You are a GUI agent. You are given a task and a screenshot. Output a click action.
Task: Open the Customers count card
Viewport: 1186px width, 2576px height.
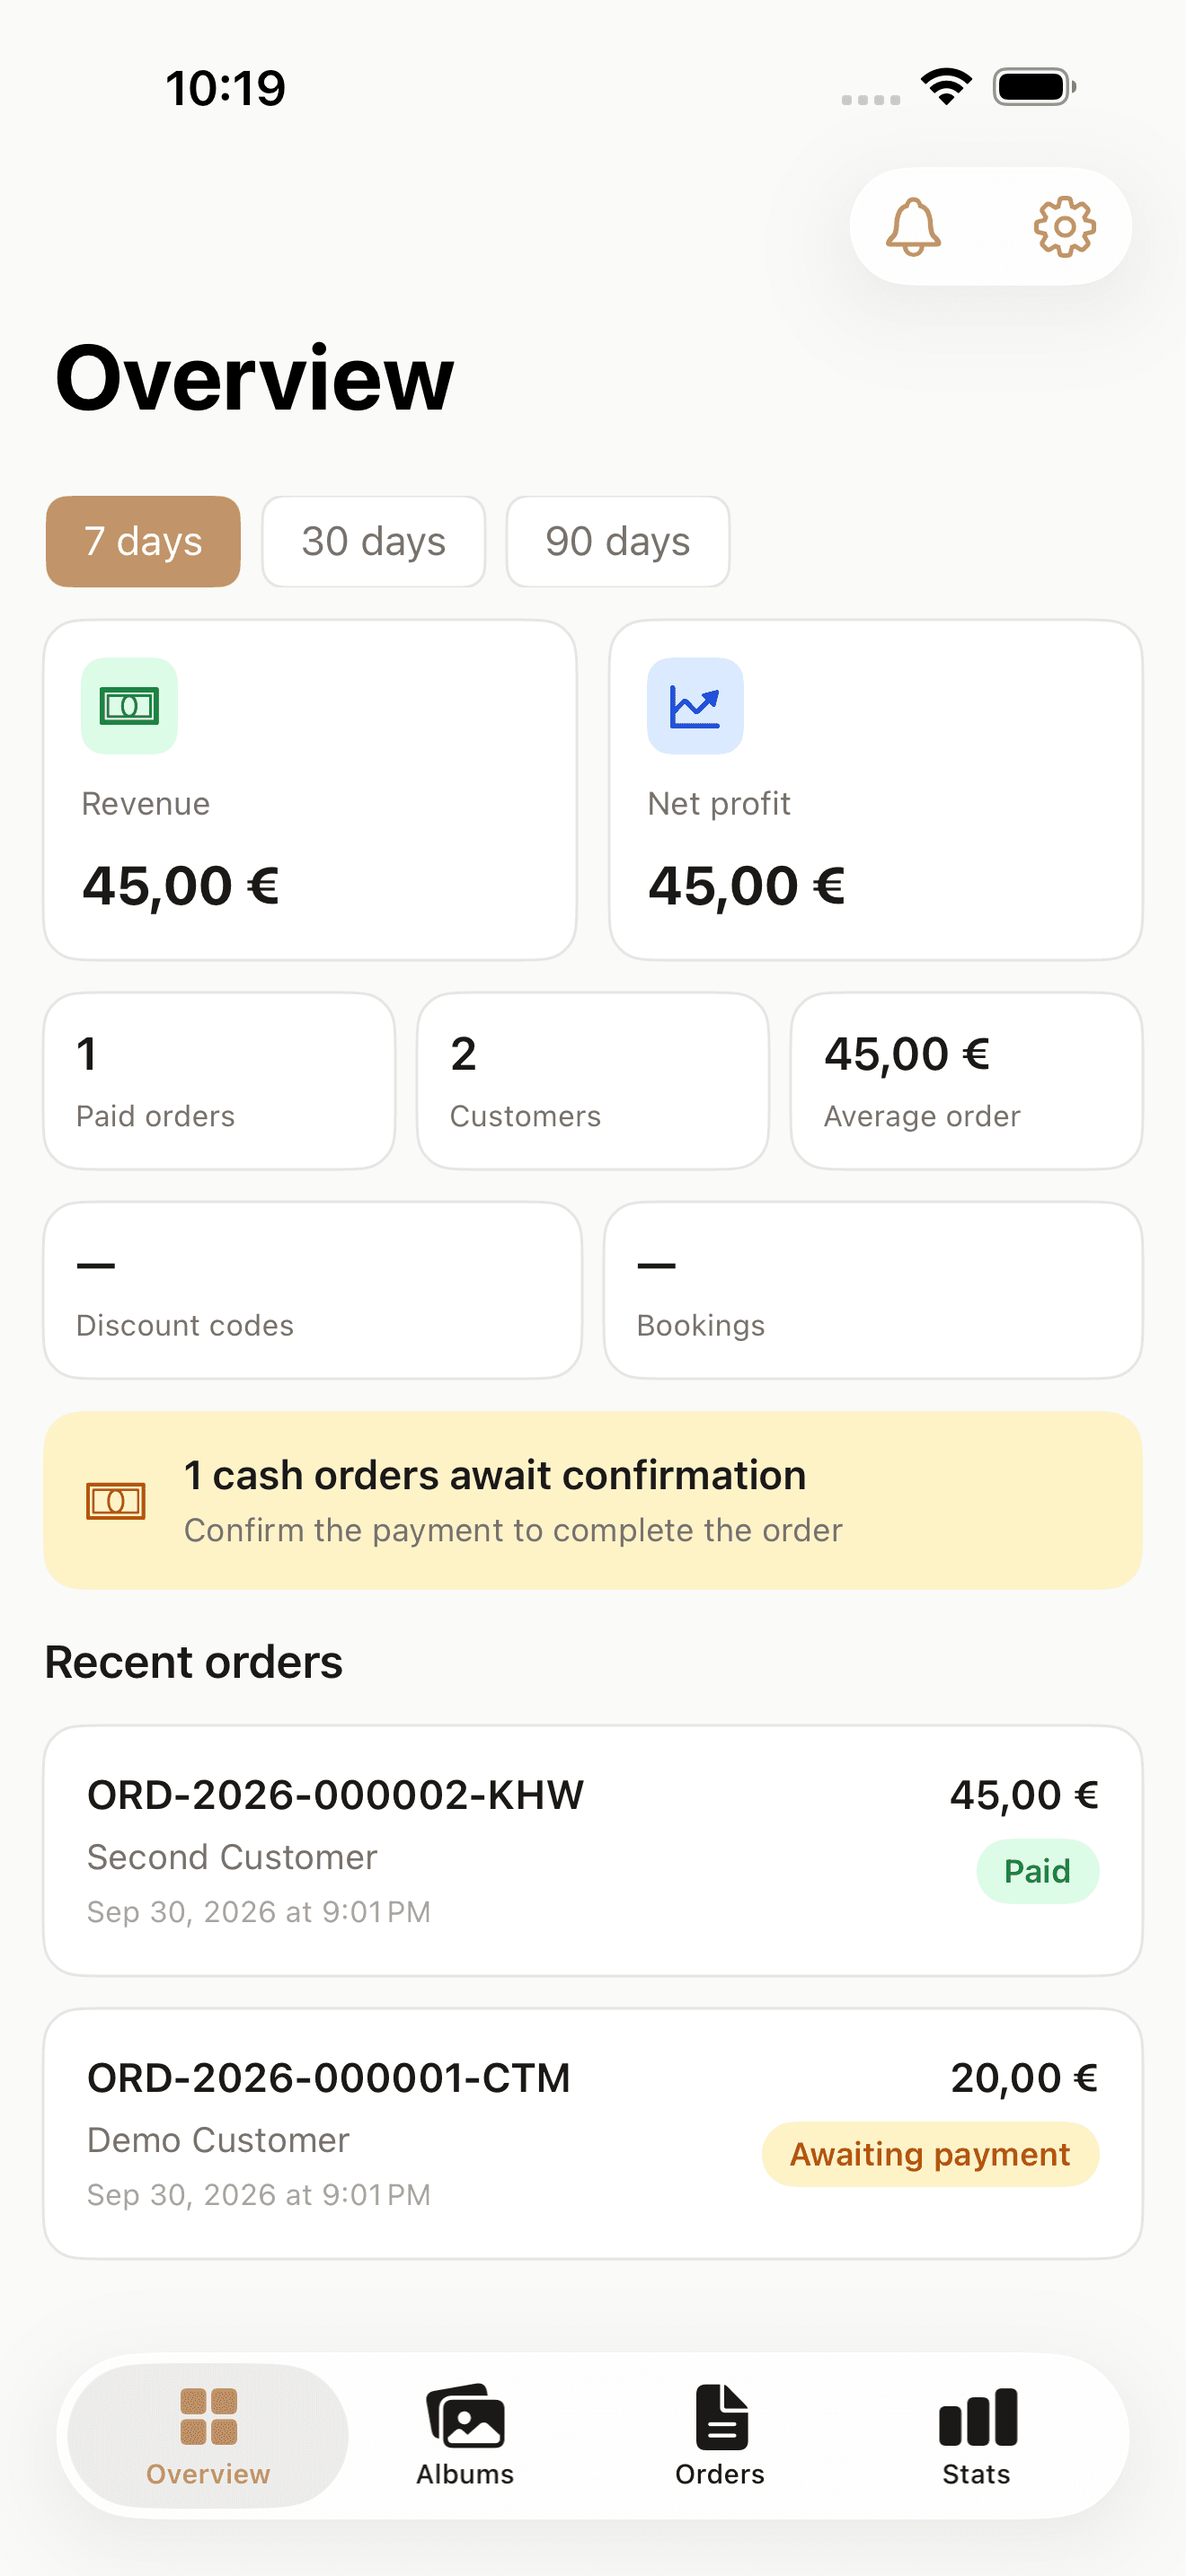[x=593, y=1081]
